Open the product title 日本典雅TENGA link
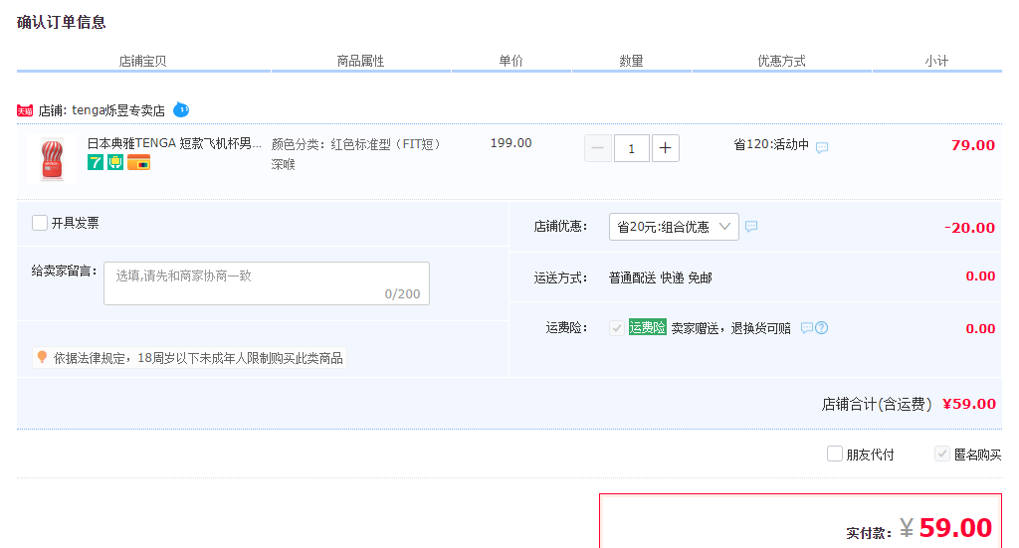The width and height of the screenshot is (1019, 548). pyautogui.click(x=174, y=143)
